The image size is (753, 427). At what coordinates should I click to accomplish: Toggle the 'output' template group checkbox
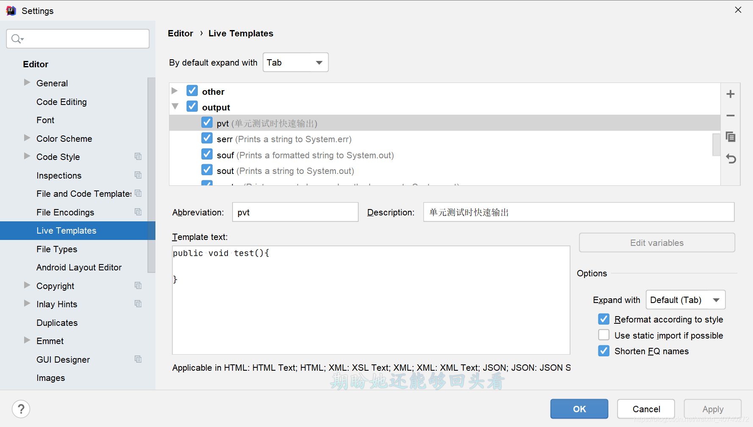click(x=192, y=106)
